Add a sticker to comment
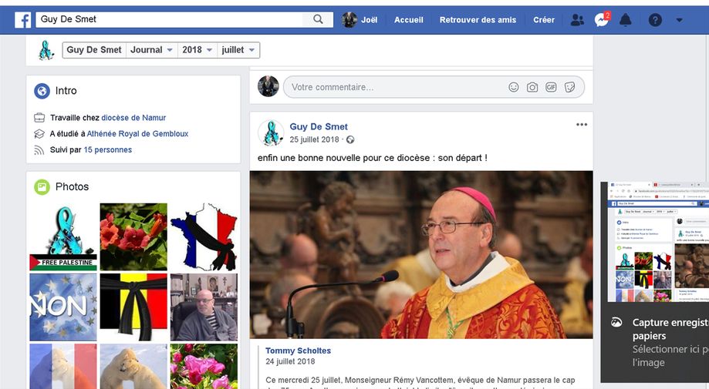This screenshot has width=709, height=389. (569, 87)
